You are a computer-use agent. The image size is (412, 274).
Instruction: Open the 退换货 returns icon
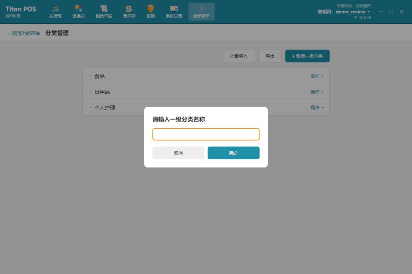[79, 12]
